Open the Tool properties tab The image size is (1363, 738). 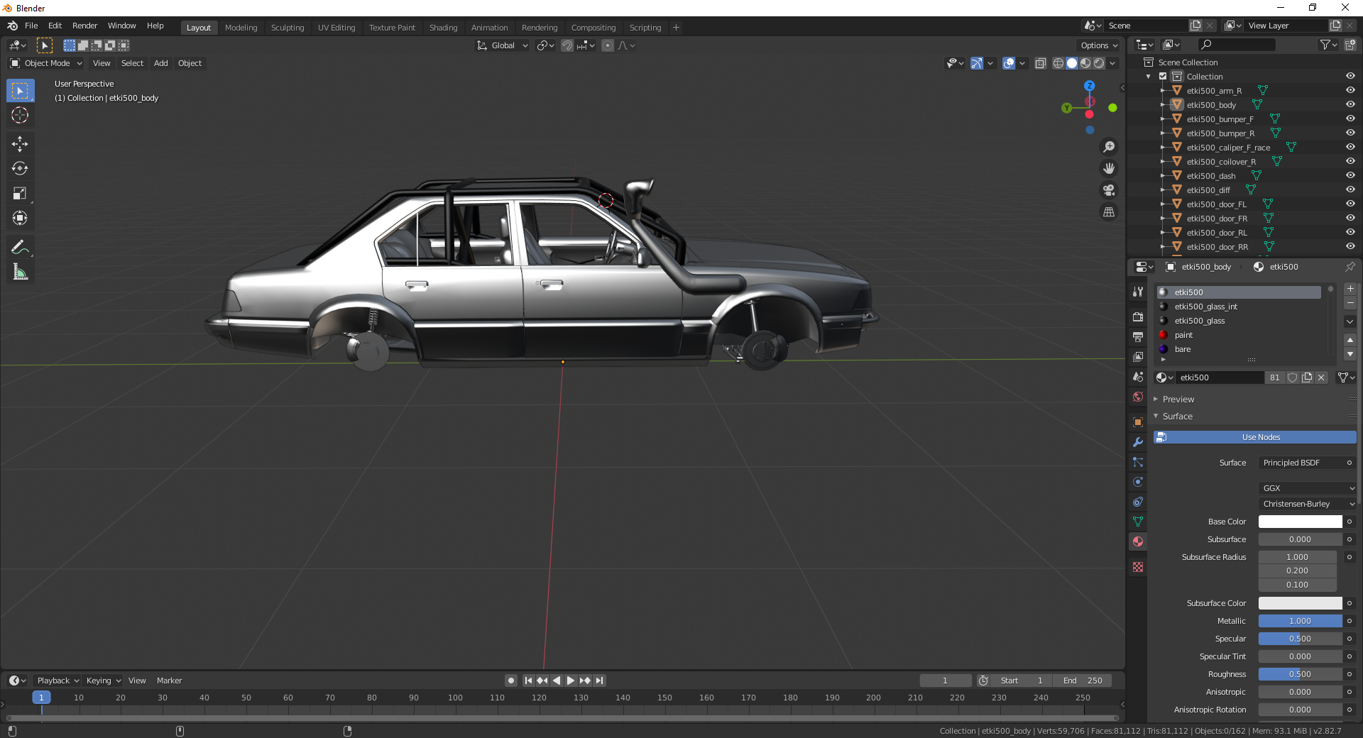click(1138, 292)
